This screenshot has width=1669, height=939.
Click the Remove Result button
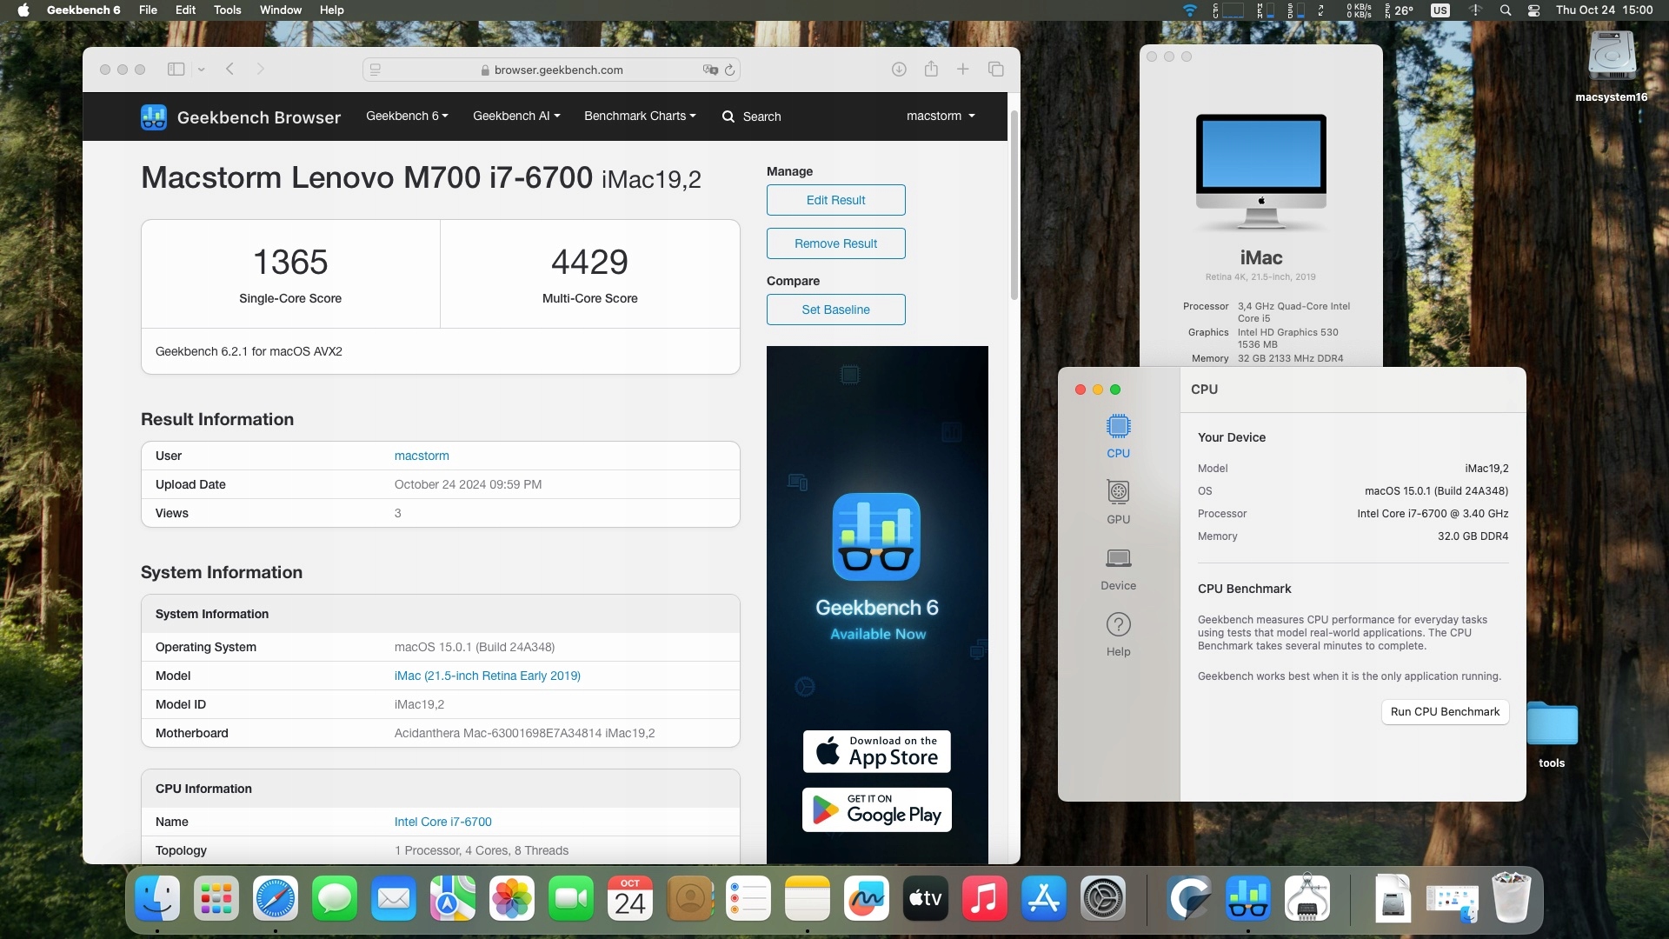[x=835, y=243]
